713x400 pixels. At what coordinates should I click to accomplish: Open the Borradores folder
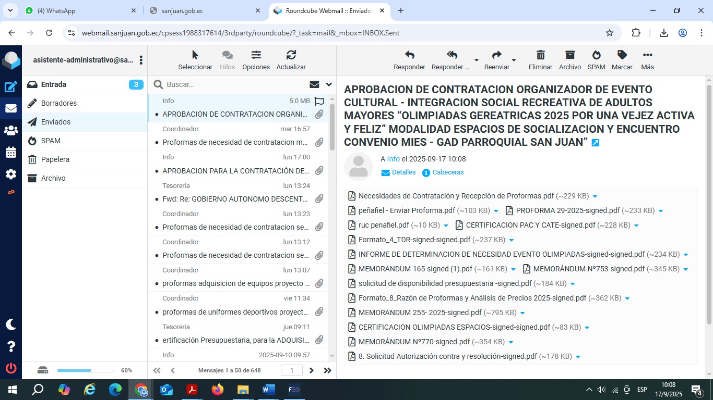point(59,103)
